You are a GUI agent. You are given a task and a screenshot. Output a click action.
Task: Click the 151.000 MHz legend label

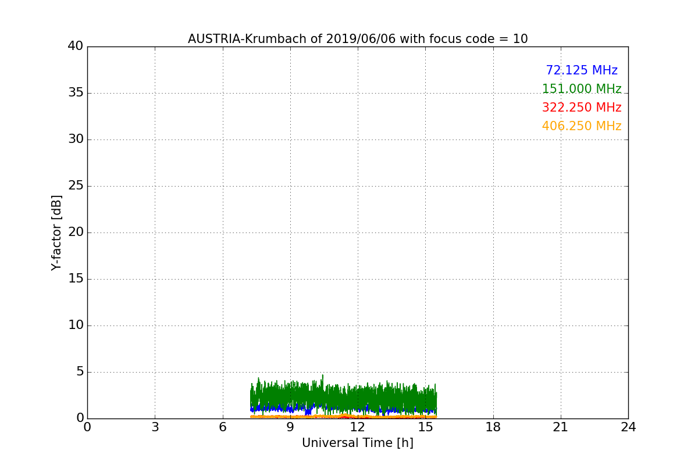click(x=582, y=89)
